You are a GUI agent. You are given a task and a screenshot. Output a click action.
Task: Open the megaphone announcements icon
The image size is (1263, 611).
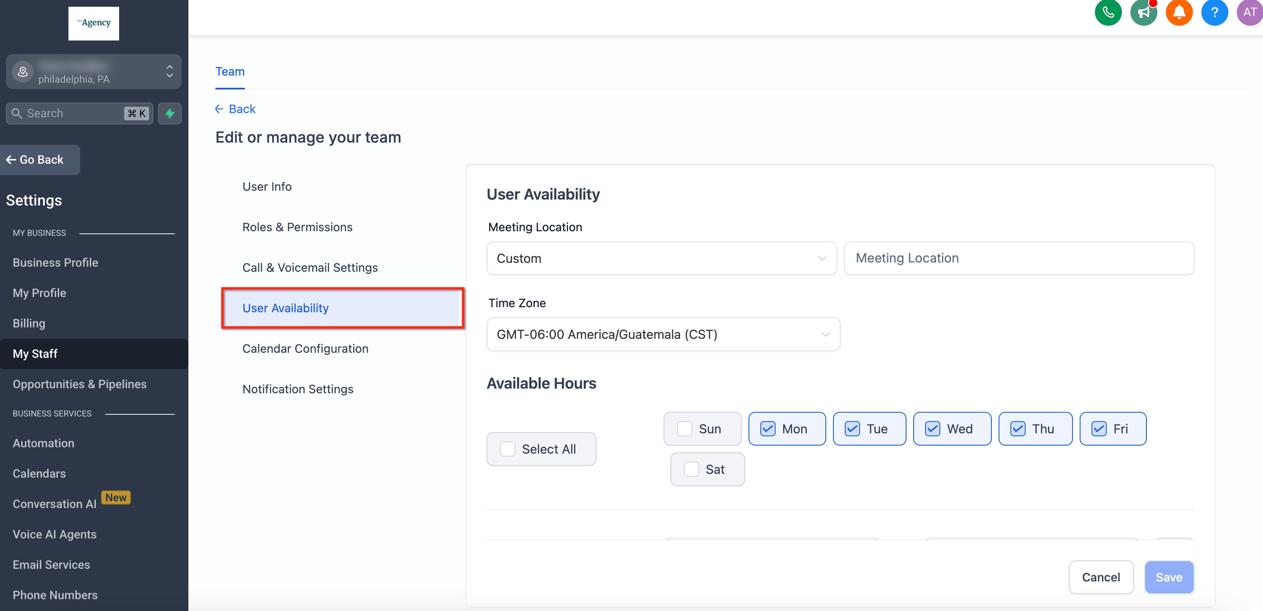pyautogui.click(x=1143, y=12)
